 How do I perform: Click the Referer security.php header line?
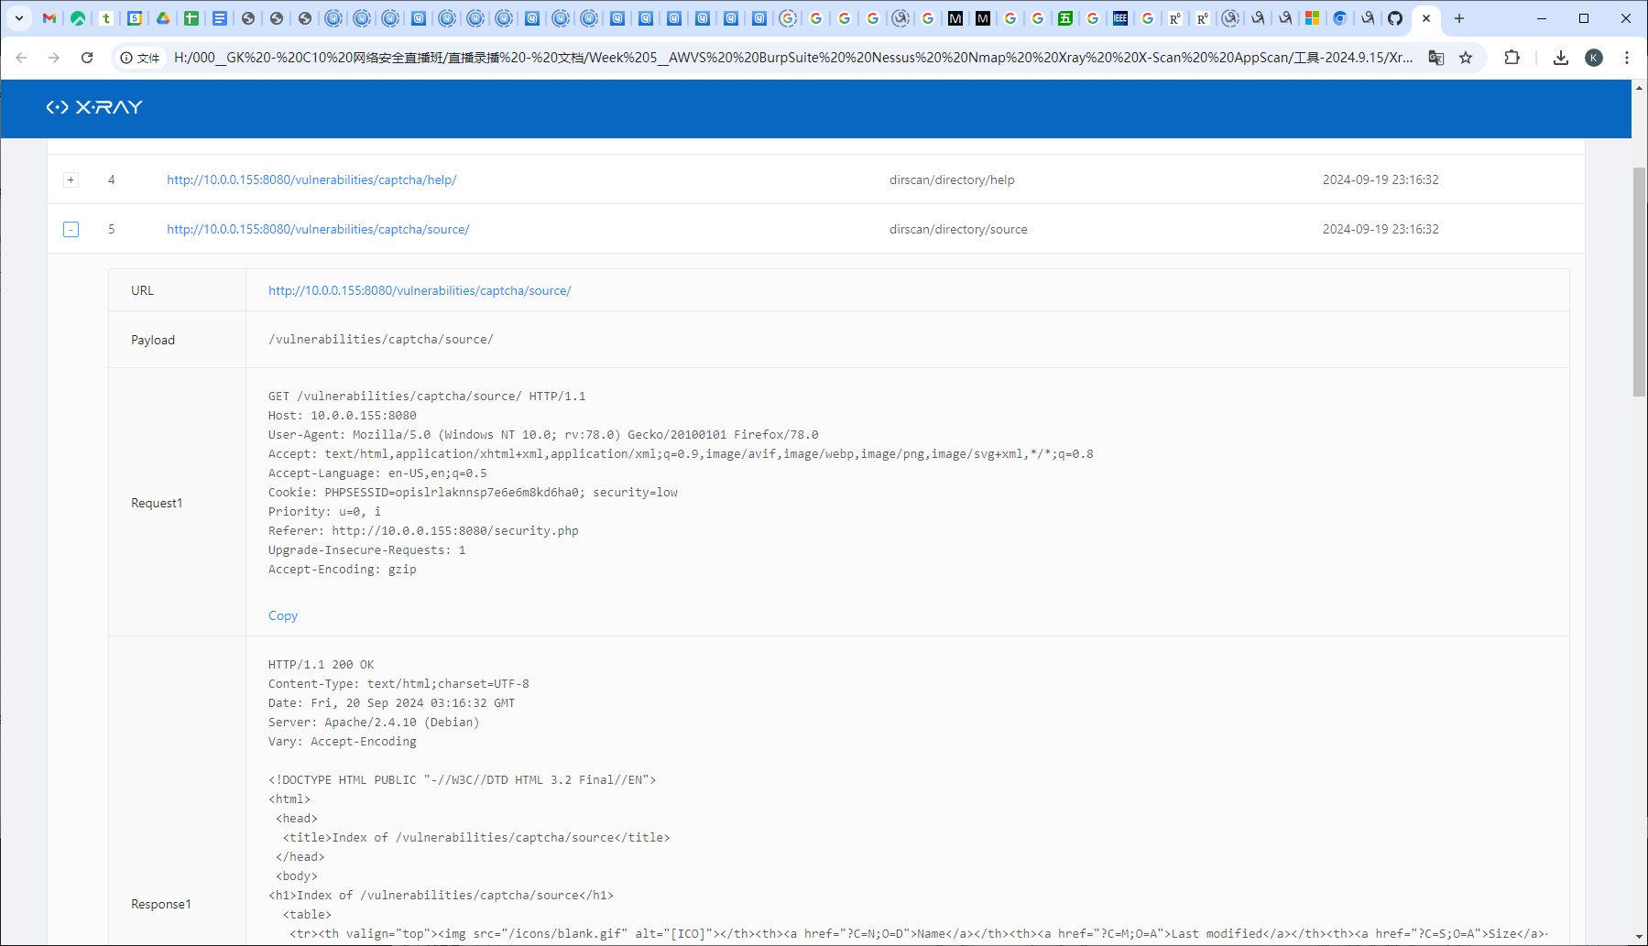point(423,531)
